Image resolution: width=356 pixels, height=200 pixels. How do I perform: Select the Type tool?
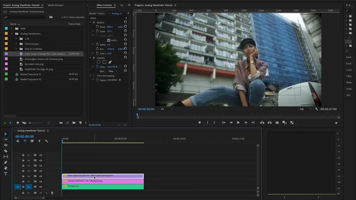(6, 174)
